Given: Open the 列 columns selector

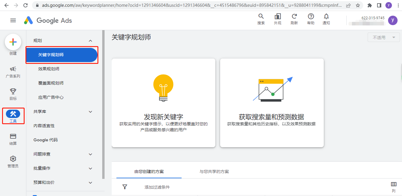Looking at the screenshot, I should click(394, 187).
